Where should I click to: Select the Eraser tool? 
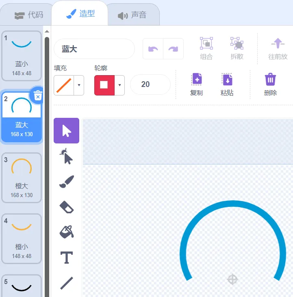(x=67, y=207)
